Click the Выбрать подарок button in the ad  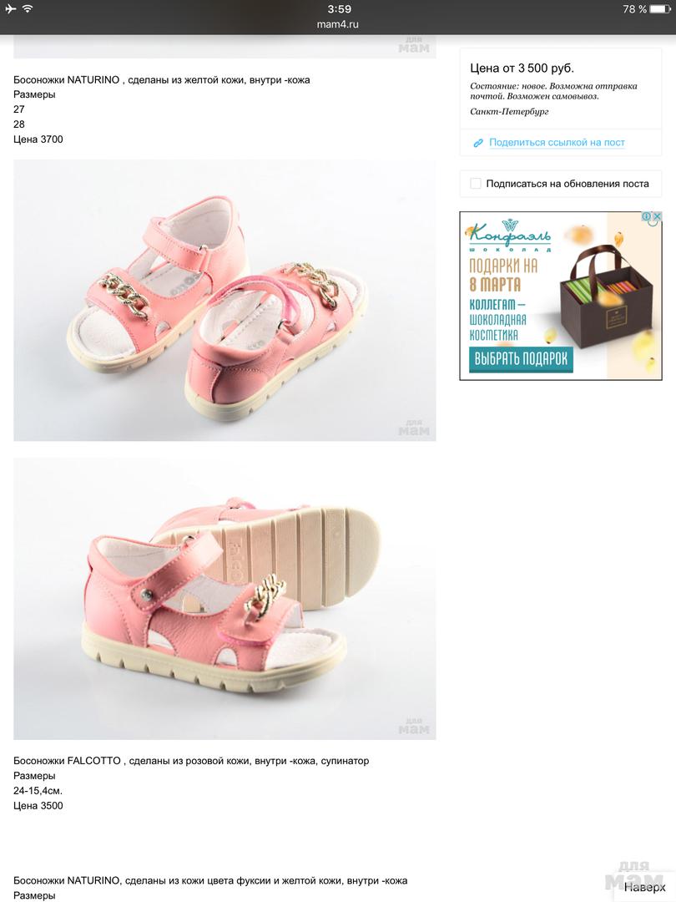point(521,359)
